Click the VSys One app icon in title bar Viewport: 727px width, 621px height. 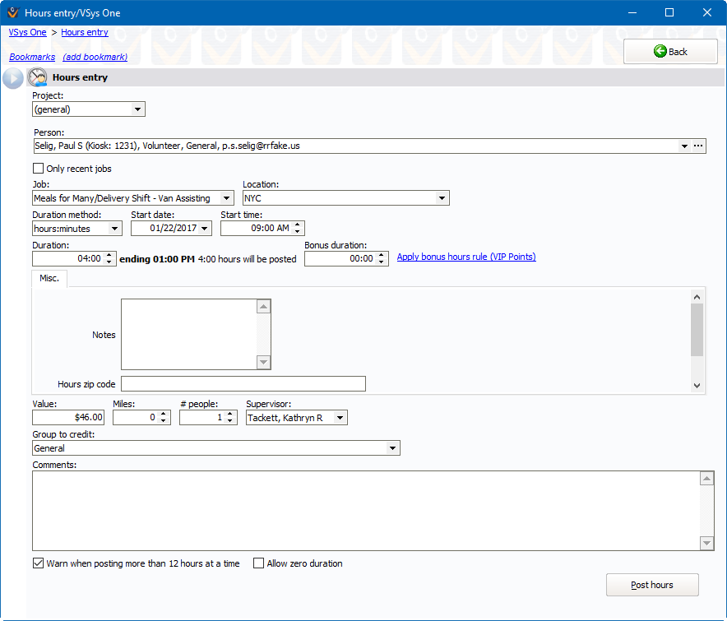(12, 12)
